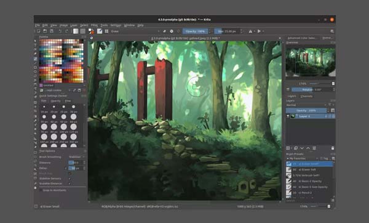
Task: Add a new layer button
Action: click(288, 148)
